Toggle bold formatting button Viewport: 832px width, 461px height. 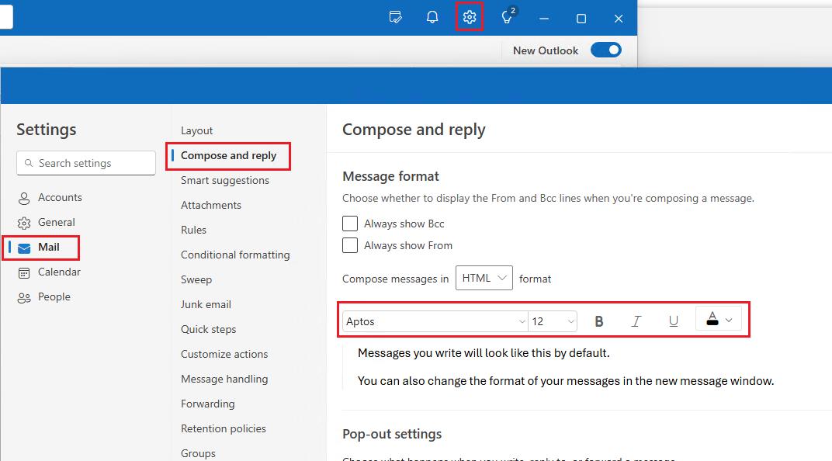(x=598, y=321)
